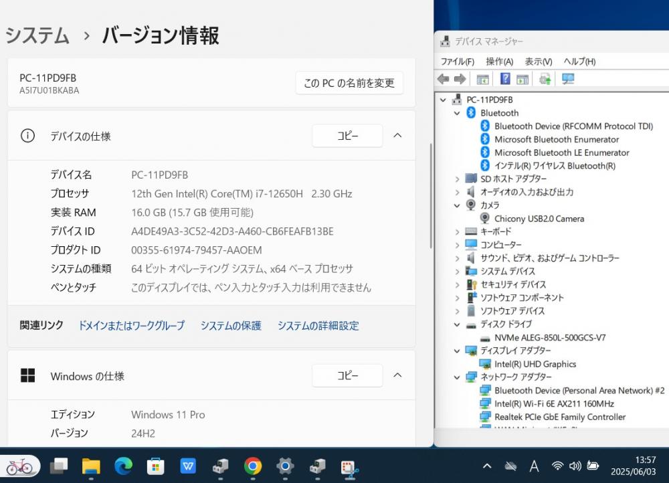669x483 pixels.
Task: Open the 表示(V) menu
Action: [538, 62]
